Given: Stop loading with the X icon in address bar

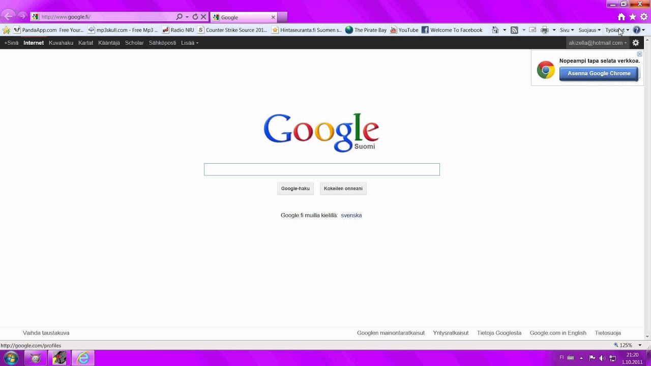Looking at the screenshot, I should pos(203,17).
